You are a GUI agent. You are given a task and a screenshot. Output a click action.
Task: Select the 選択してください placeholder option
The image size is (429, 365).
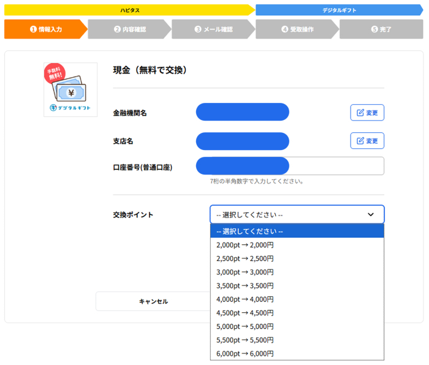[297, 231]
